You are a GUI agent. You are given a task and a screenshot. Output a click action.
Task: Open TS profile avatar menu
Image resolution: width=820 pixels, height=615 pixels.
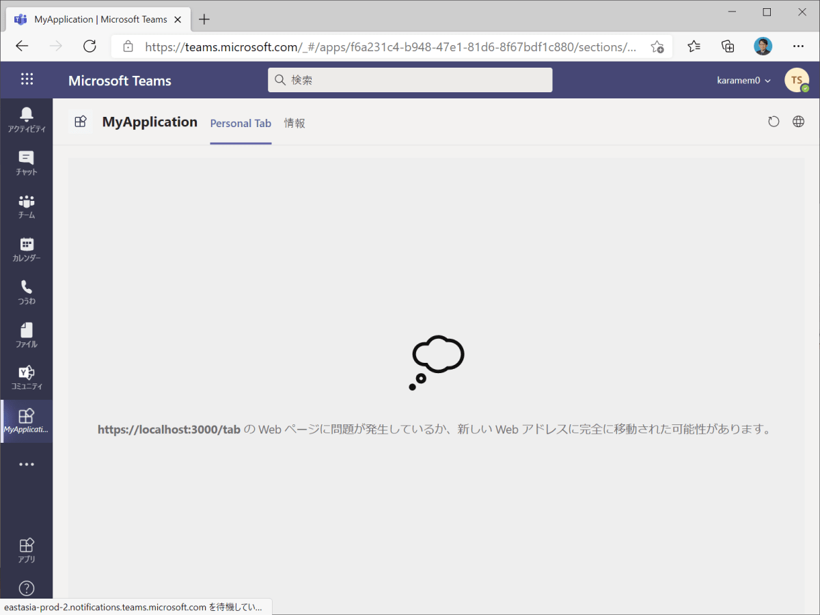(x=797, y=80)
